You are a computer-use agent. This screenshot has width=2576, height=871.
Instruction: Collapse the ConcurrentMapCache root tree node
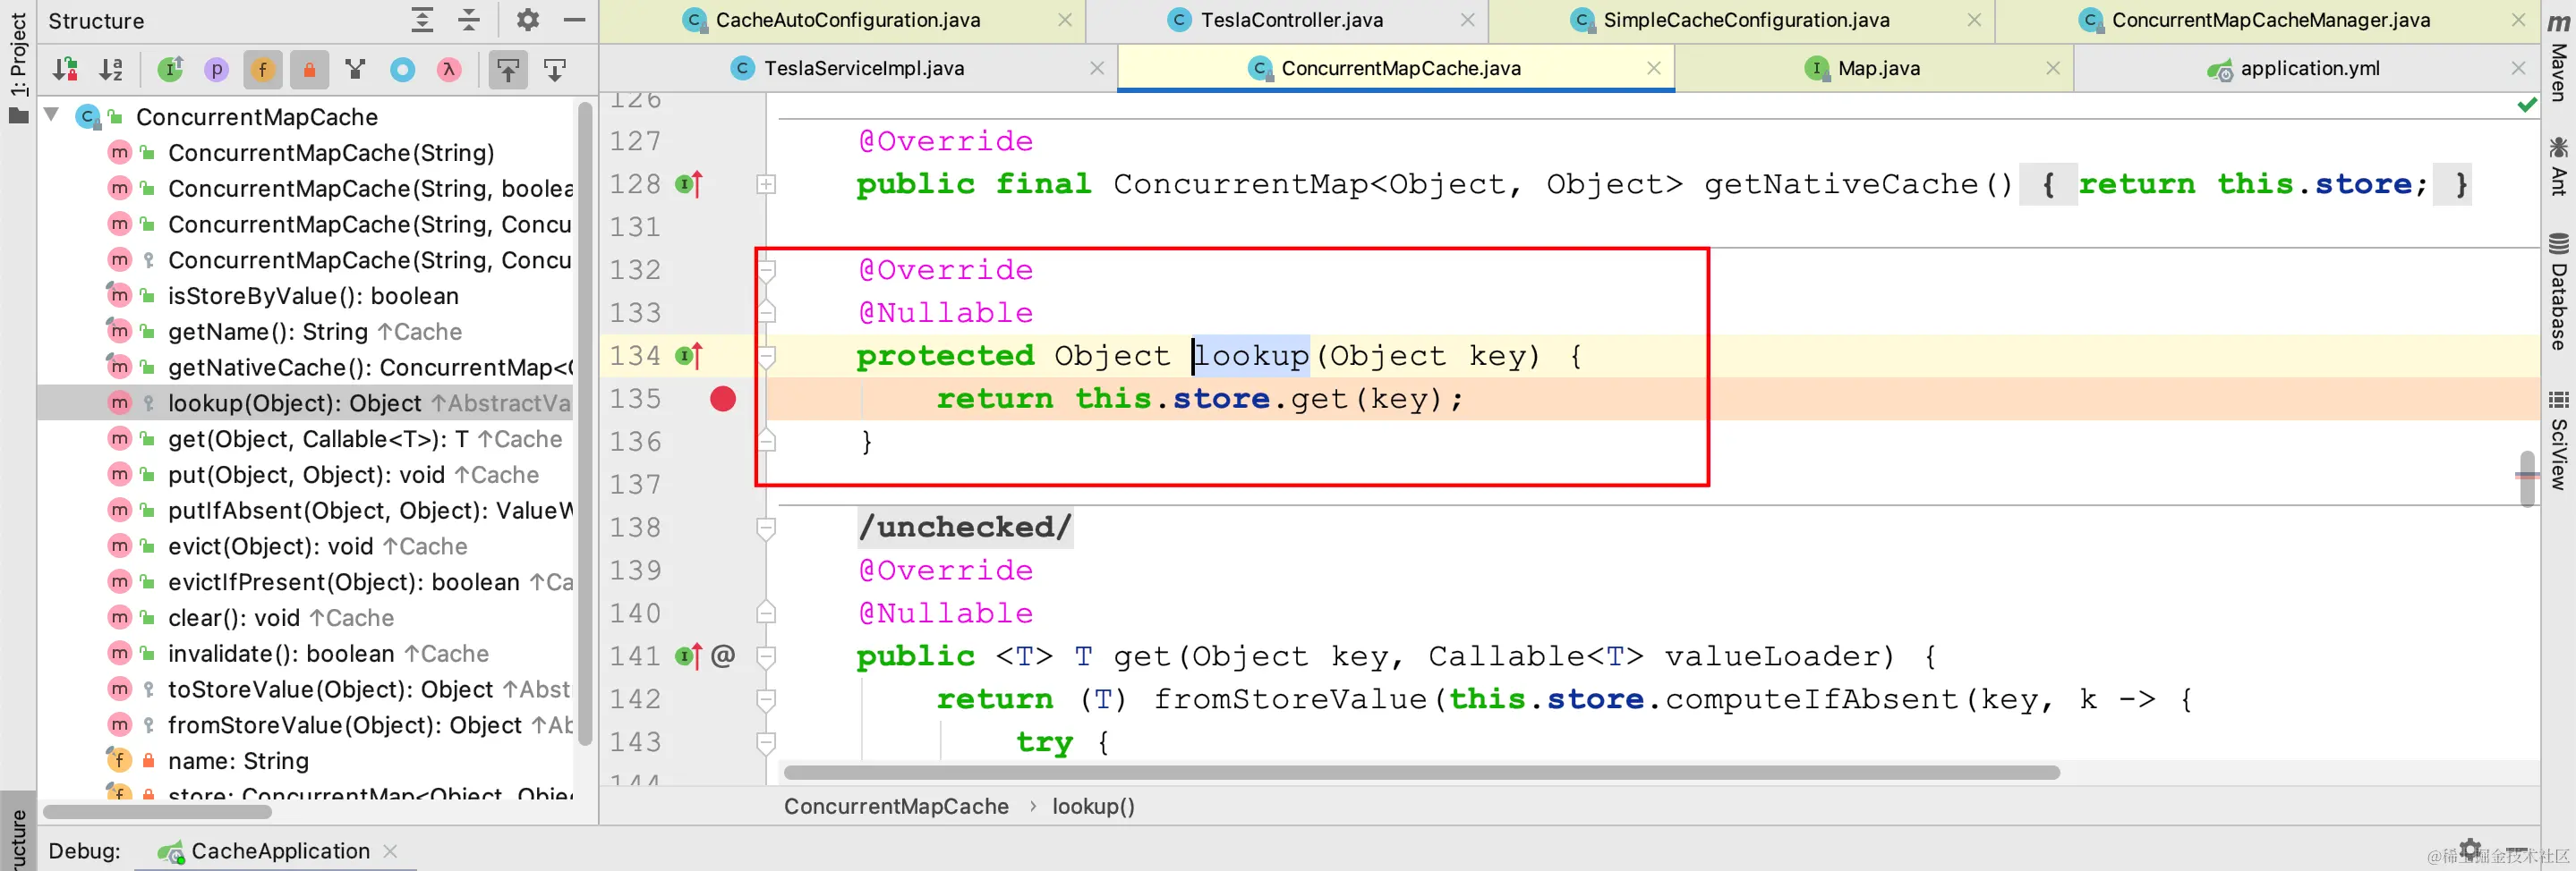click(x=51, y=116)
